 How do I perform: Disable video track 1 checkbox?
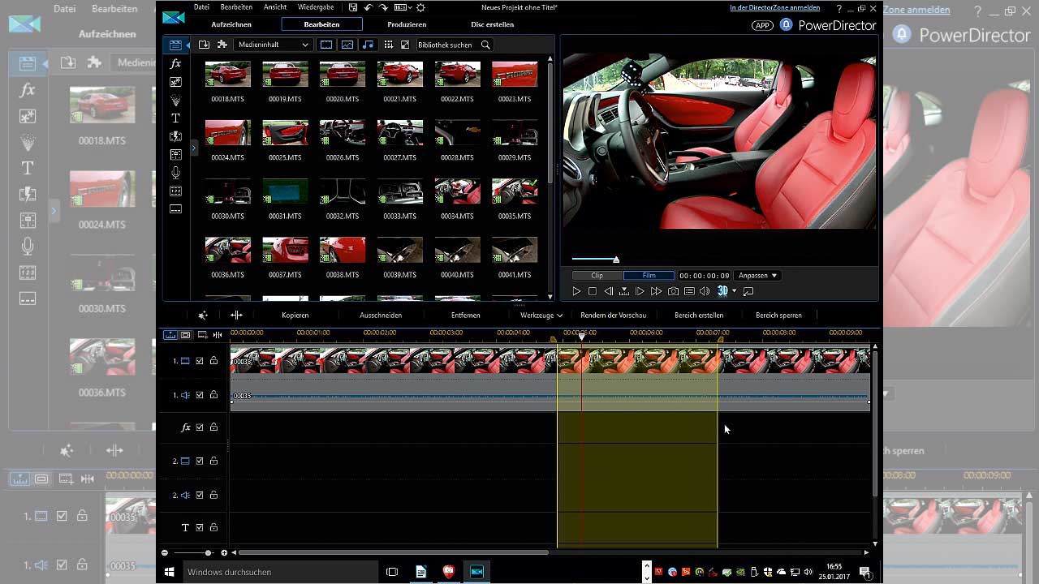click(x=200, y=361)
